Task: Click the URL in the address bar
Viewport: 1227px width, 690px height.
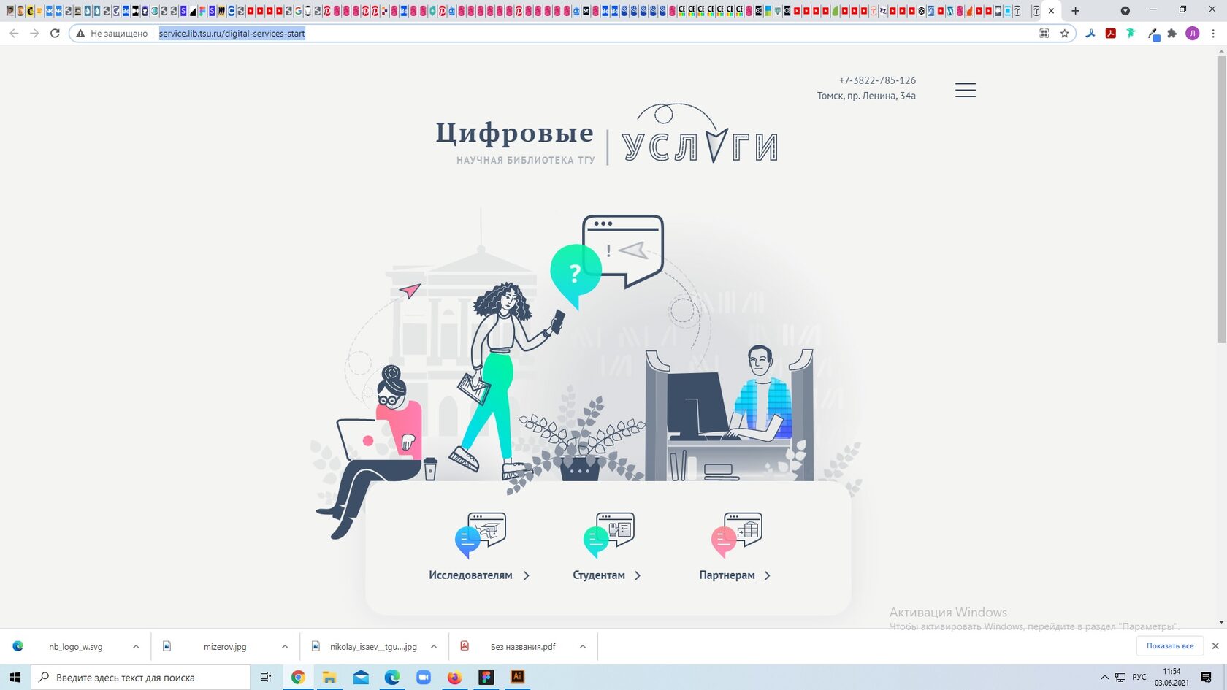Action: point(232,33)
